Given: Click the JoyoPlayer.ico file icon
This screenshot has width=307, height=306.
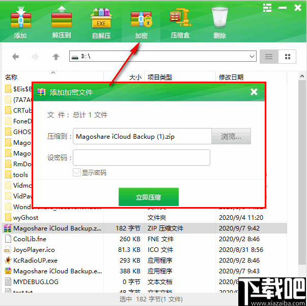Looking at the screenshot, I should (8, 250).
